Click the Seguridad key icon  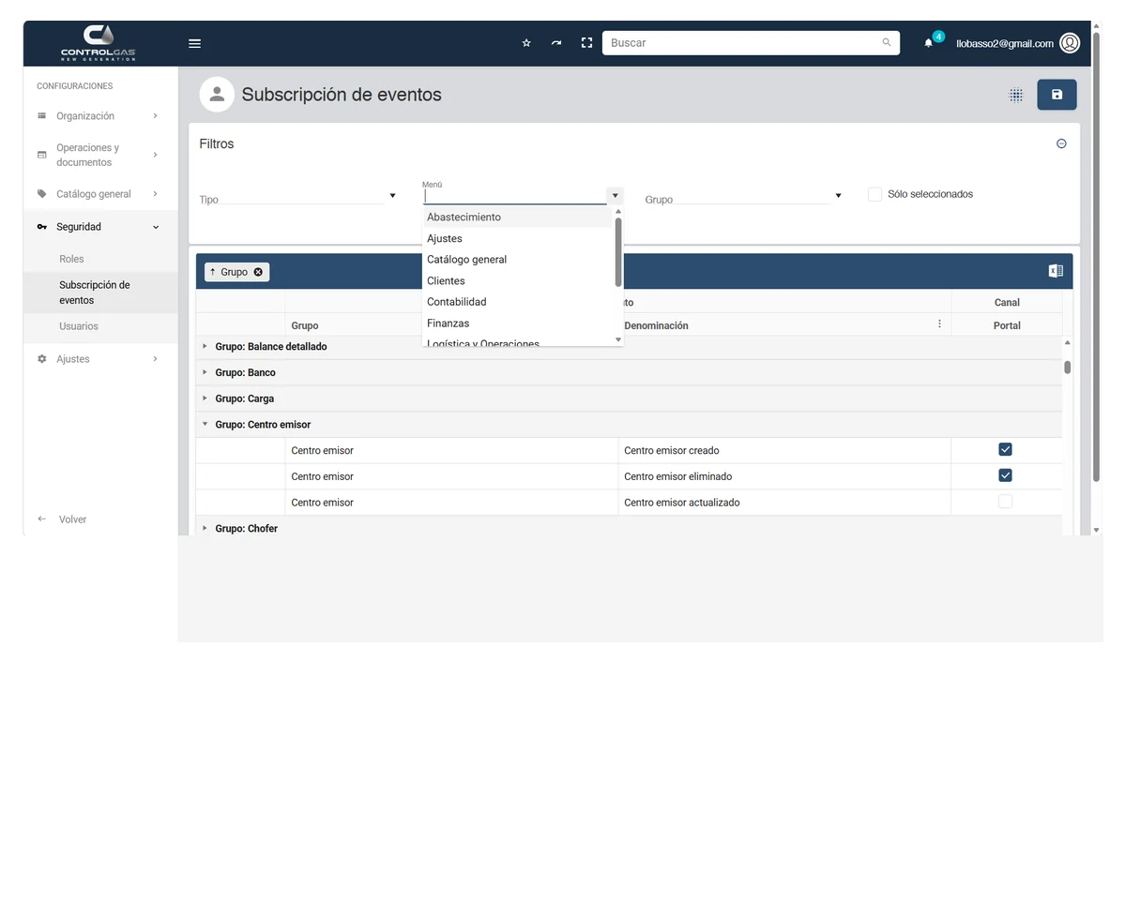pos(41,227)
